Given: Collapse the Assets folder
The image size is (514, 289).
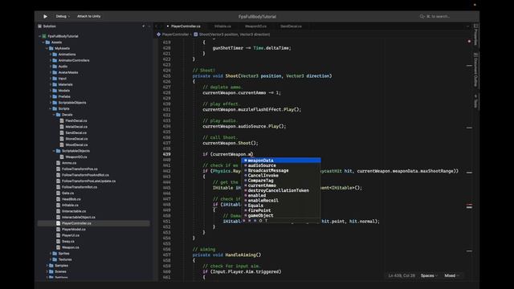Looking at the screenshot, I should [43, 43].
